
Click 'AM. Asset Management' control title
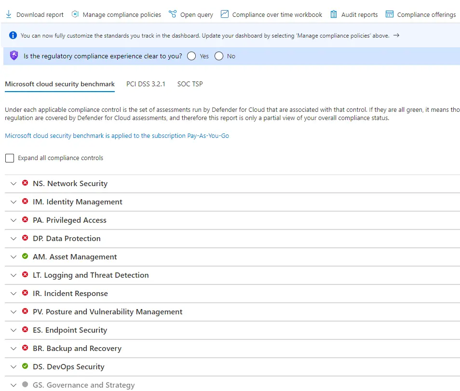75,257
